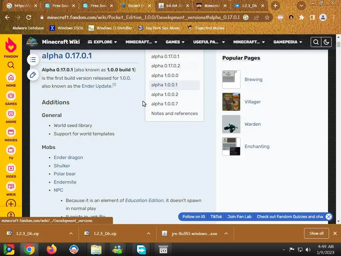This screenshot has width=341, height=256.
Task: Click the Minecraft Wiki logo image
Action: (x=32, y=42)
